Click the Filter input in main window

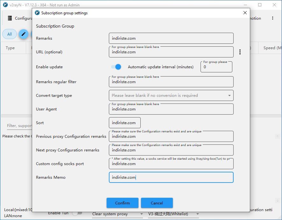click(19, 126)
